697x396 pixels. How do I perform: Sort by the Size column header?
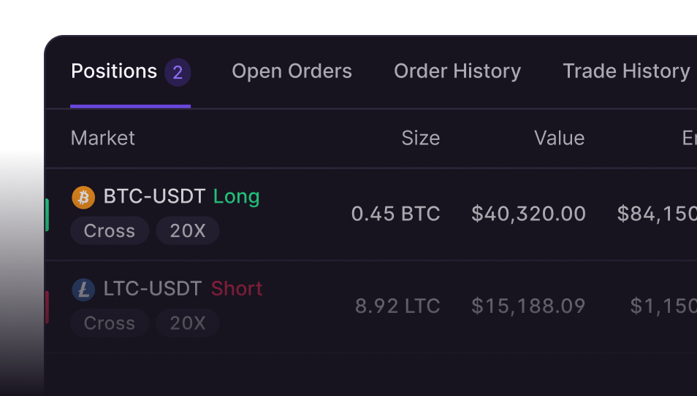point(421,139)
